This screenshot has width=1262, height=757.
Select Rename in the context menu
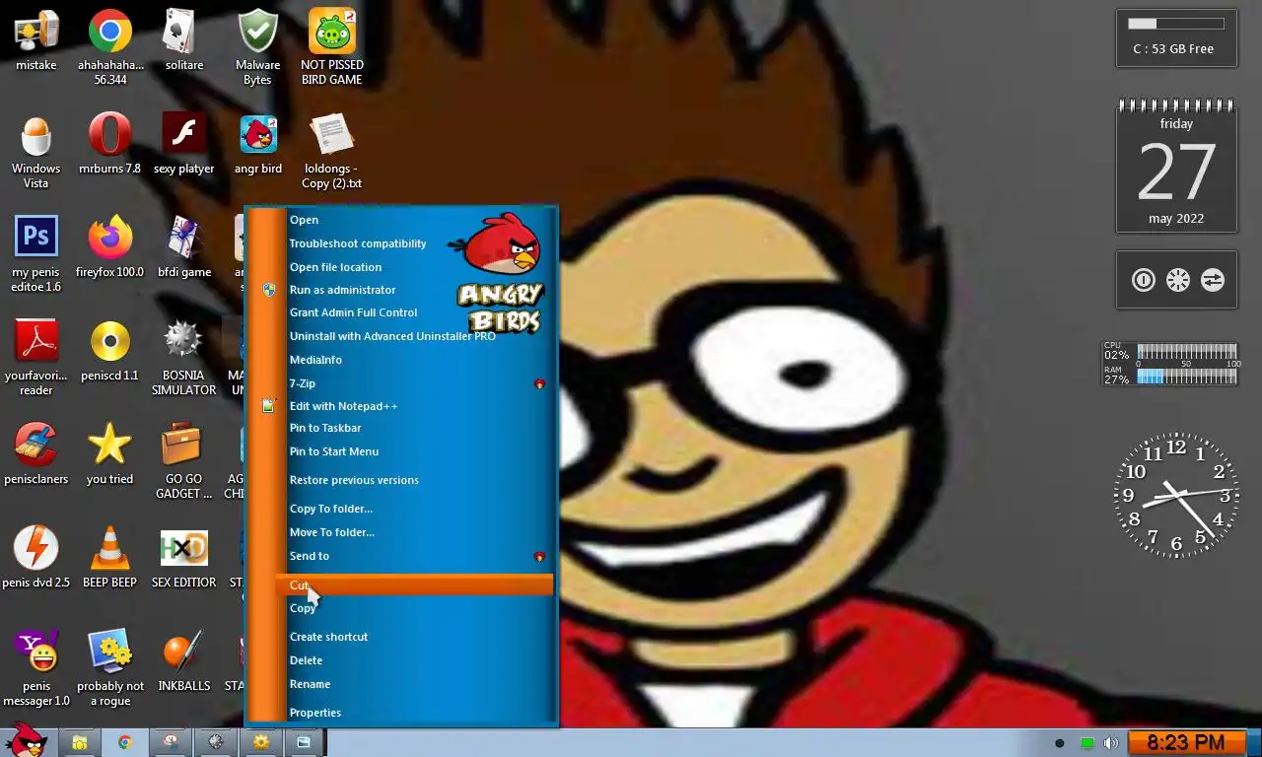(x=415, y=684)
